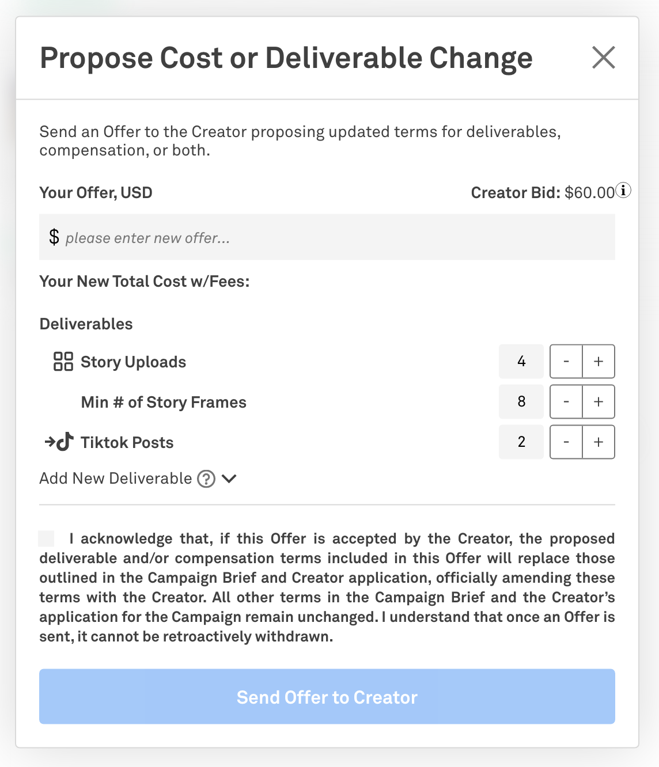Image resolution: width=659 pixels, height=767 pixels.
Task: Check the acknowledgment checkbox
Action: (46, 539)
